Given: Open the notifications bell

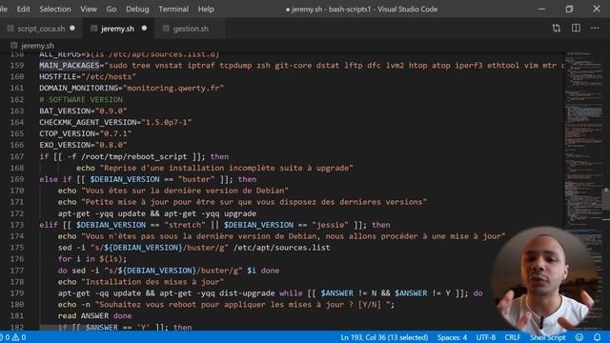Looking at the screenshot, I should 598,337.
